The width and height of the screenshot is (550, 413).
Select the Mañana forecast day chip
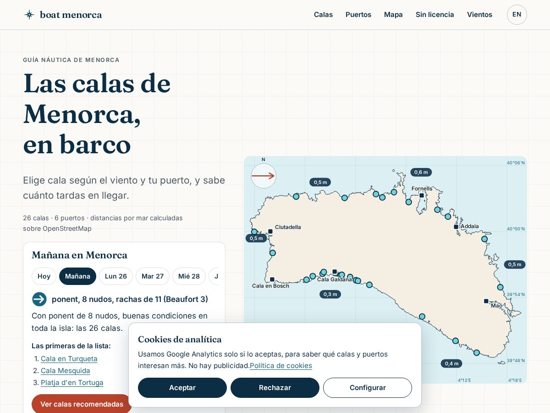pyautogui.click(x=77, y=276)
